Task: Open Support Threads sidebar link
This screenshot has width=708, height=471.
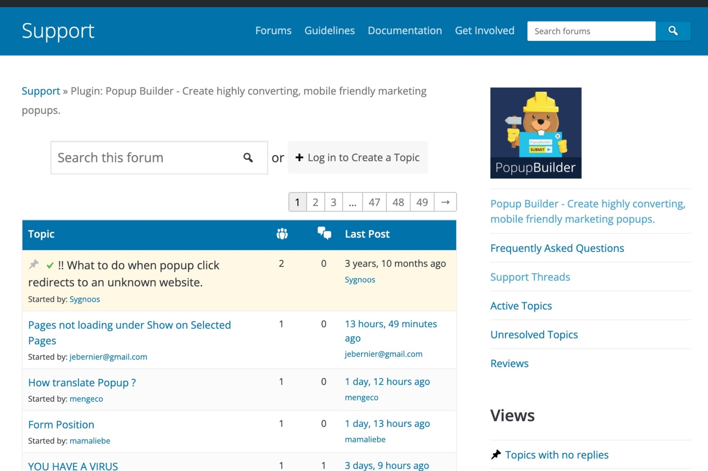Action: pos(530,277)
